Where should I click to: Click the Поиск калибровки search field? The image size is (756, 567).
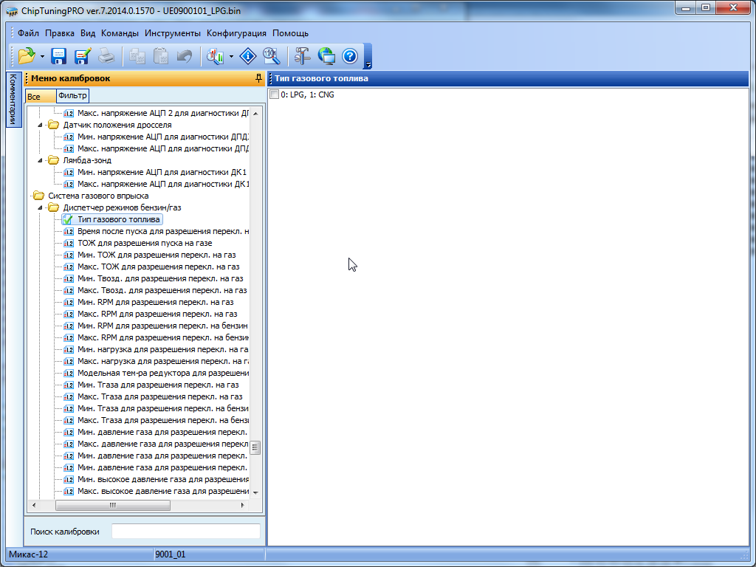click(x=185, y=532)
